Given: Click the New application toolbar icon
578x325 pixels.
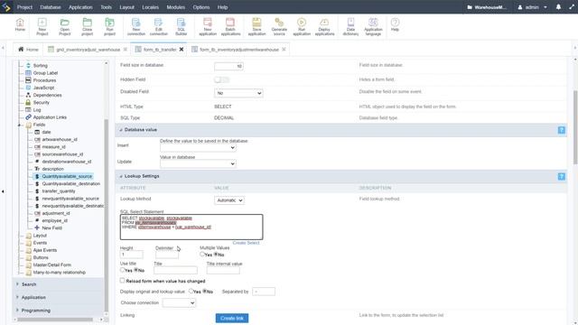Looking at the screenshot, I should pyautogui.click(x=208, y=26).
